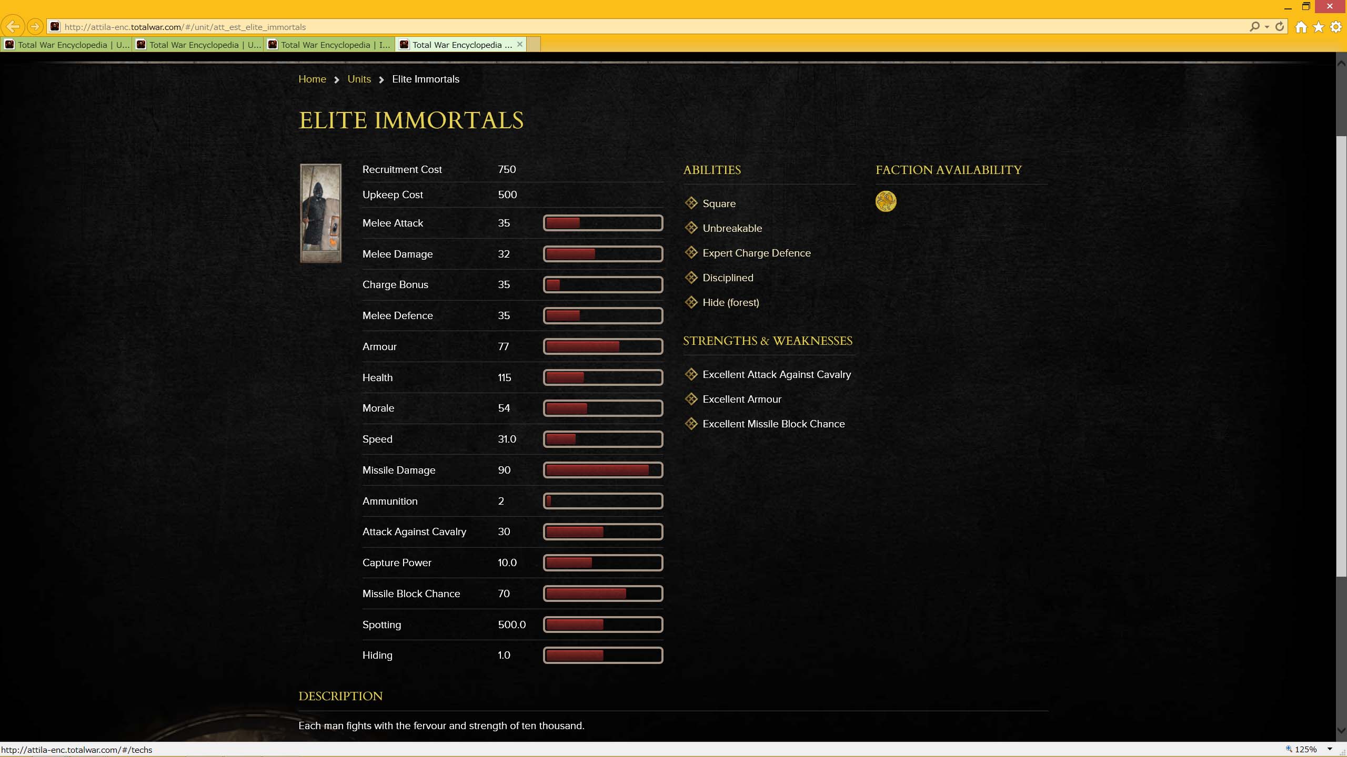Screen dimensions: 1347x757
Task: Click the diamond icon beside Excellent Armour
Action: (x=691, y=398)
